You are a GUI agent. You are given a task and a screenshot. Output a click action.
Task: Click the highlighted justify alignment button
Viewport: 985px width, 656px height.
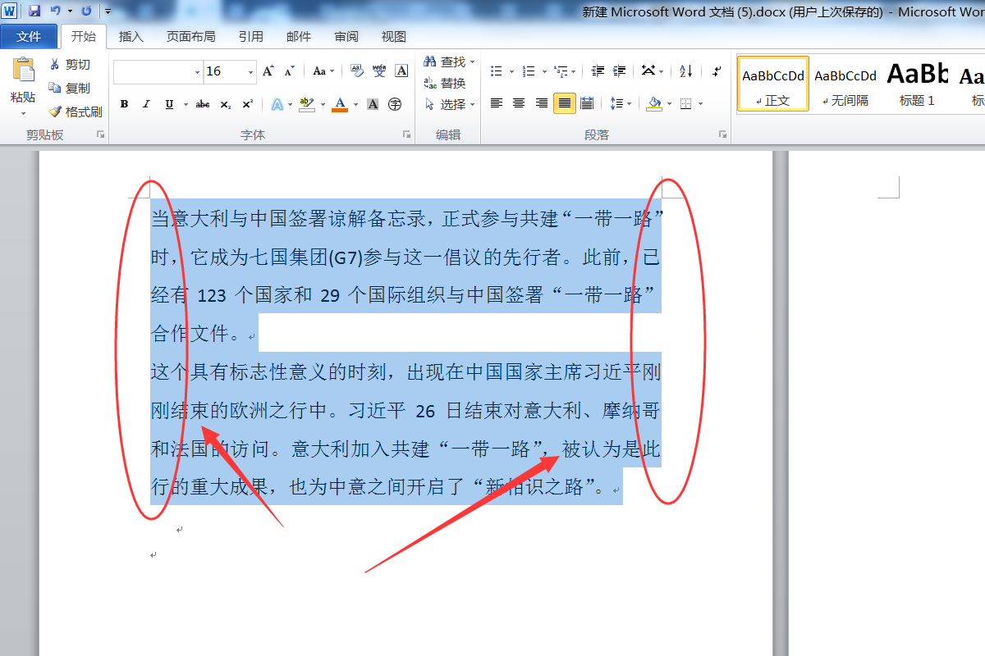(x=565, y=103)
